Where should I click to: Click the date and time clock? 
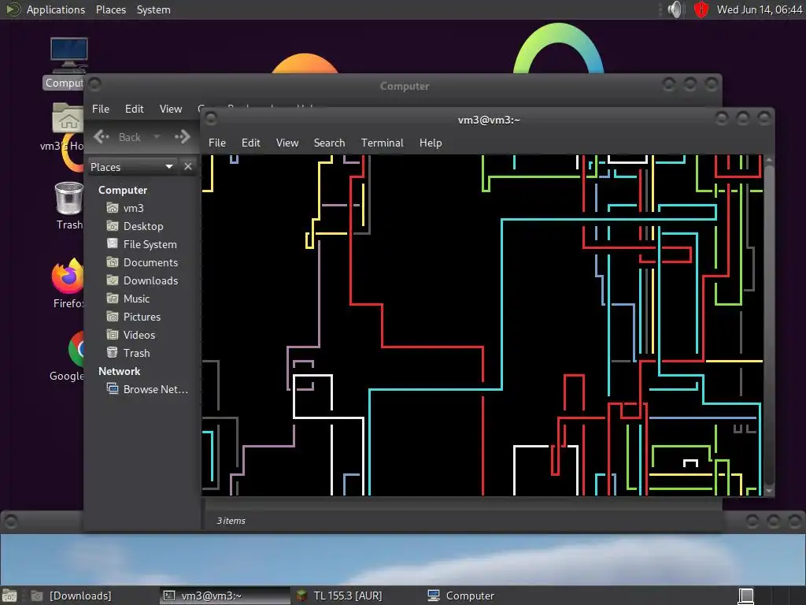coord(760,9)
